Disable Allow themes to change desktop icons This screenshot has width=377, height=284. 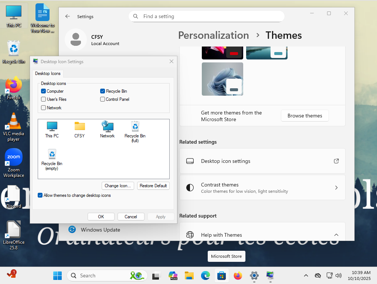click(x=40, y=195)
